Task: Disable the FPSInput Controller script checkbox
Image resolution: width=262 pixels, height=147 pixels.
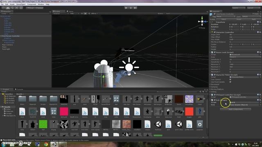Action: (215, 95)
